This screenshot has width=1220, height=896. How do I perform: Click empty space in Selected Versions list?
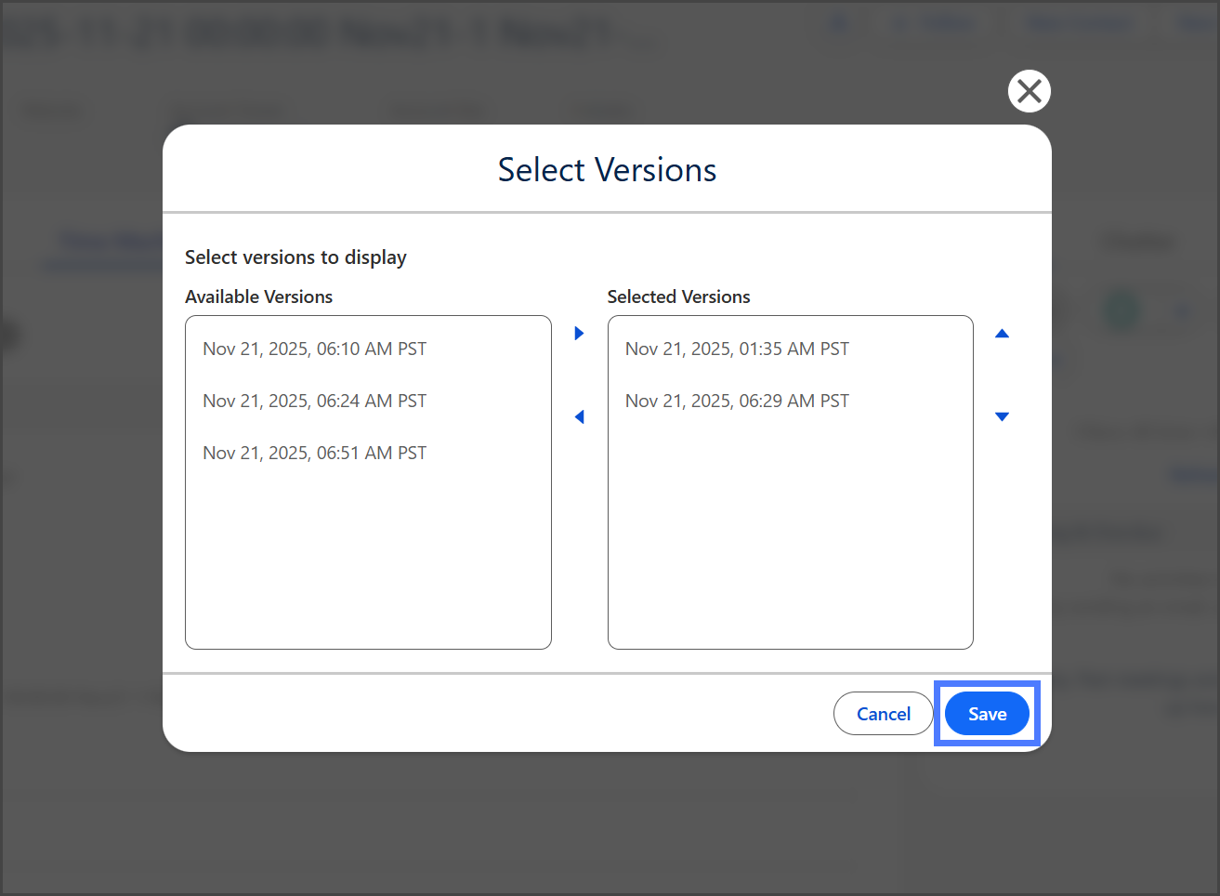790,539
